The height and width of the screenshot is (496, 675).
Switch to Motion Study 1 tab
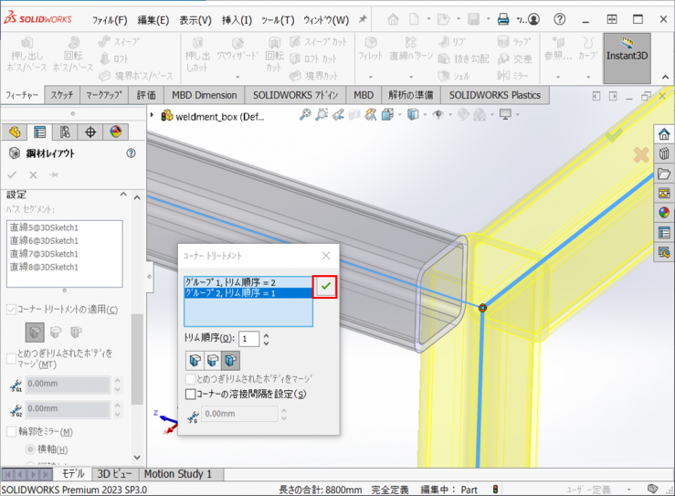pyautogui.click(x=178, y=474)
